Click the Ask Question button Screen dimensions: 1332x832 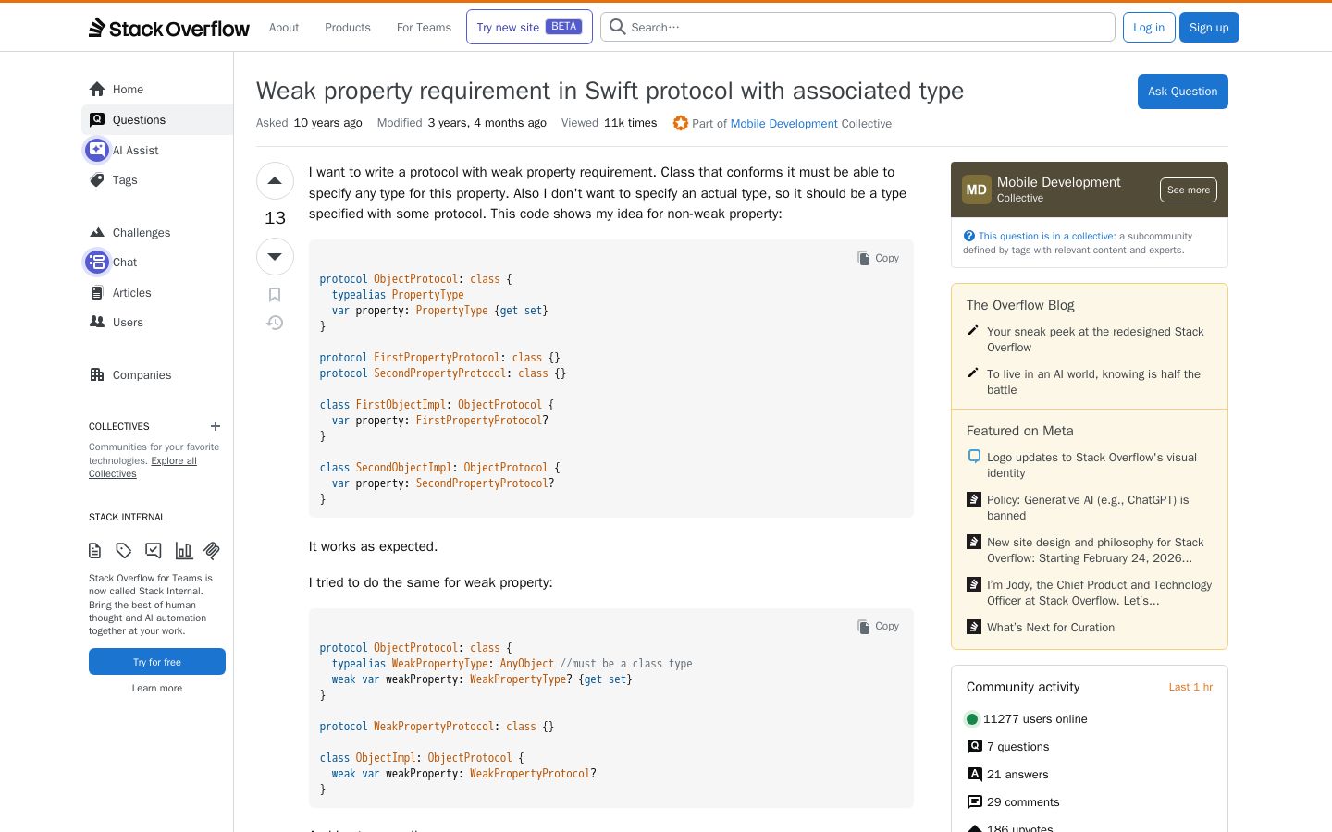(x=1182, y=92)
